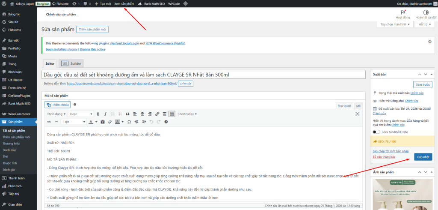This screenshot has height=210, width=438.
Task: Apply blockquote formatting
Action: [127, 114]
